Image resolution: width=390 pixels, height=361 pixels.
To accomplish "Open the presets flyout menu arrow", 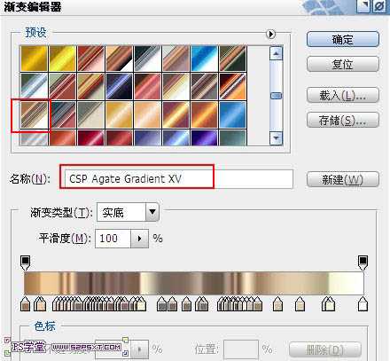I will click(270, 35).
